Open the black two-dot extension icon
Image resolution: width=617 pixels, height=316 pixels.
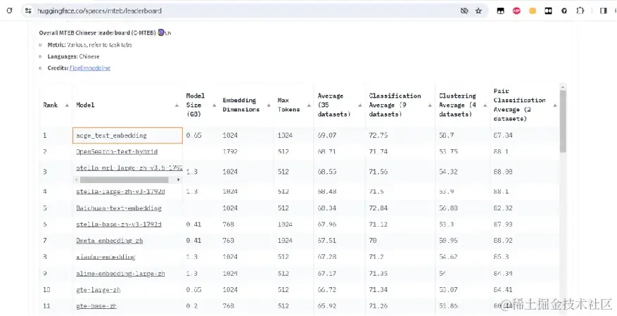click(548, 11)
